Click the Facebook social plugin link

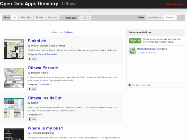pos(141,85)
